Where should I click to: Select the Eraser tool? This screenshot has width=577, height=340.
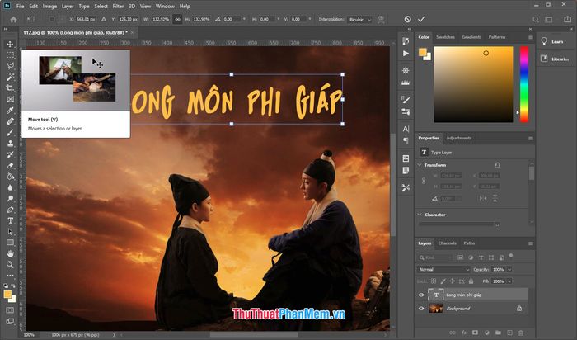click(x=10, y=165)
